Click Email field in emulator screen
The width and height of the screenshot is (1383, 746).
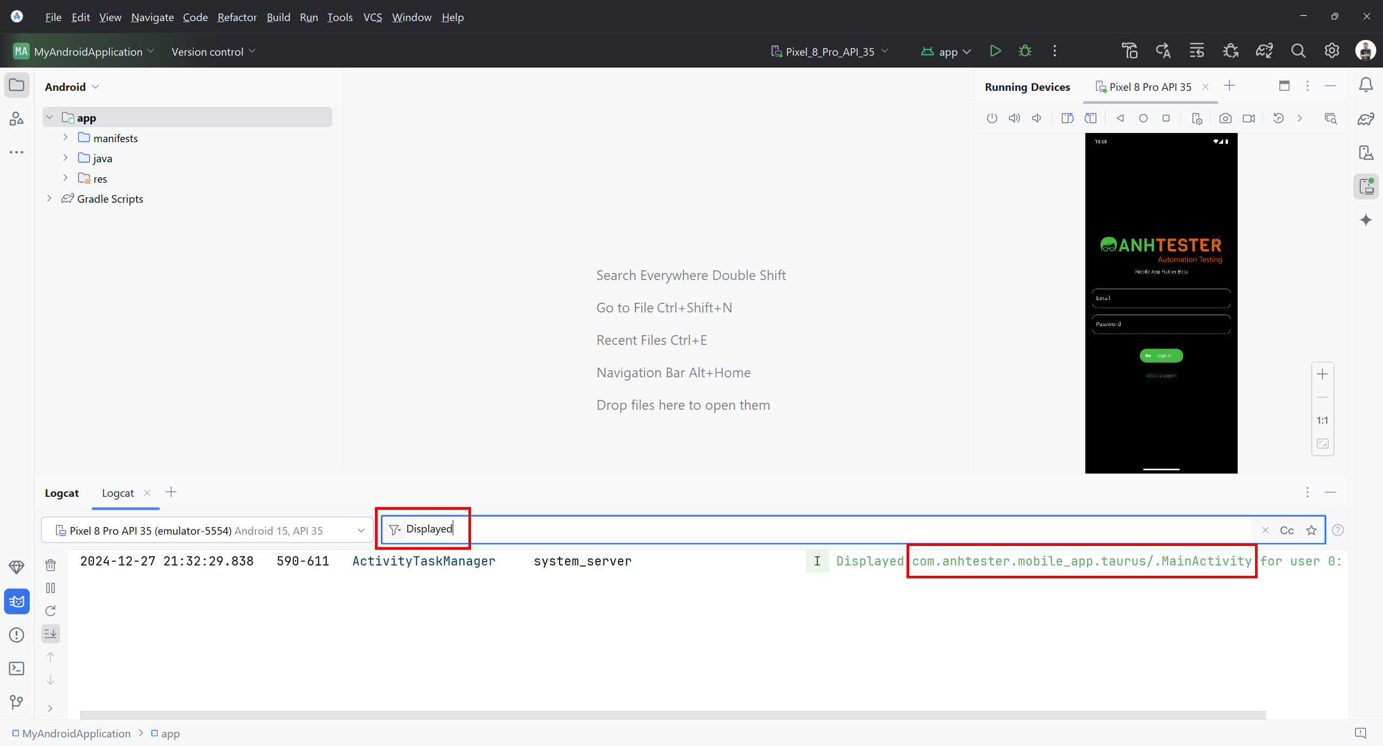1161,298
